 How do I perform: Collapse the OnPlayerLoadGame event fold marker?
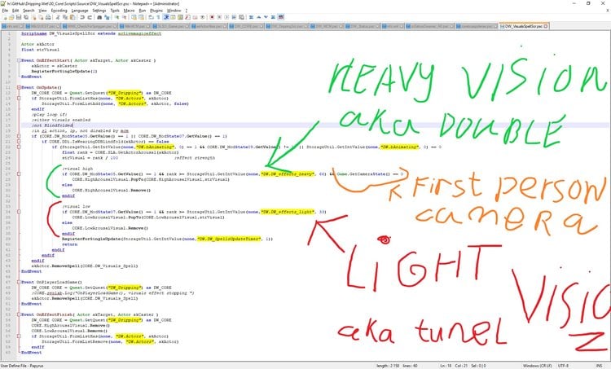(x=19, y=282)
